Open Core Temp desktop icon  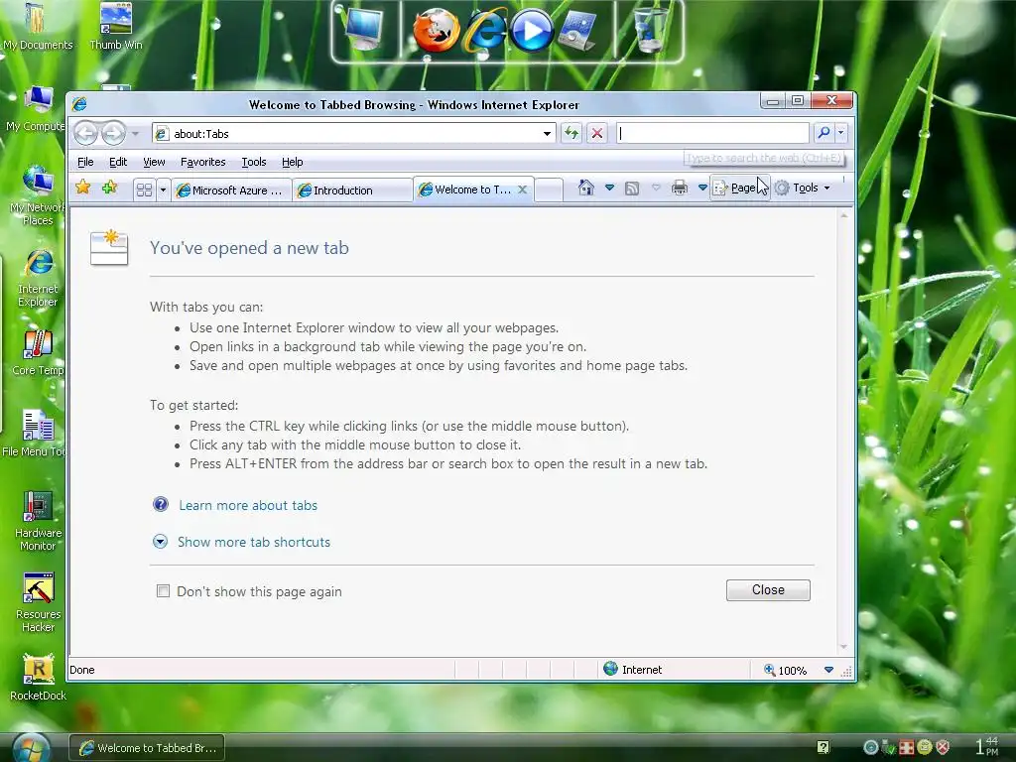point(38,353)
